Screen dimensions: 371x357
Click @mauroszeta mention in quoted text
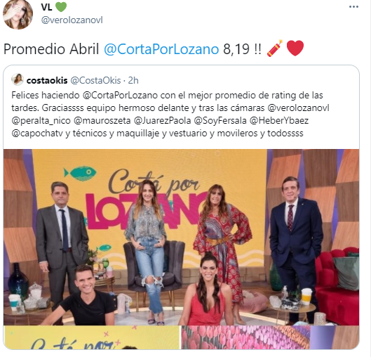[x=102, y=121]
